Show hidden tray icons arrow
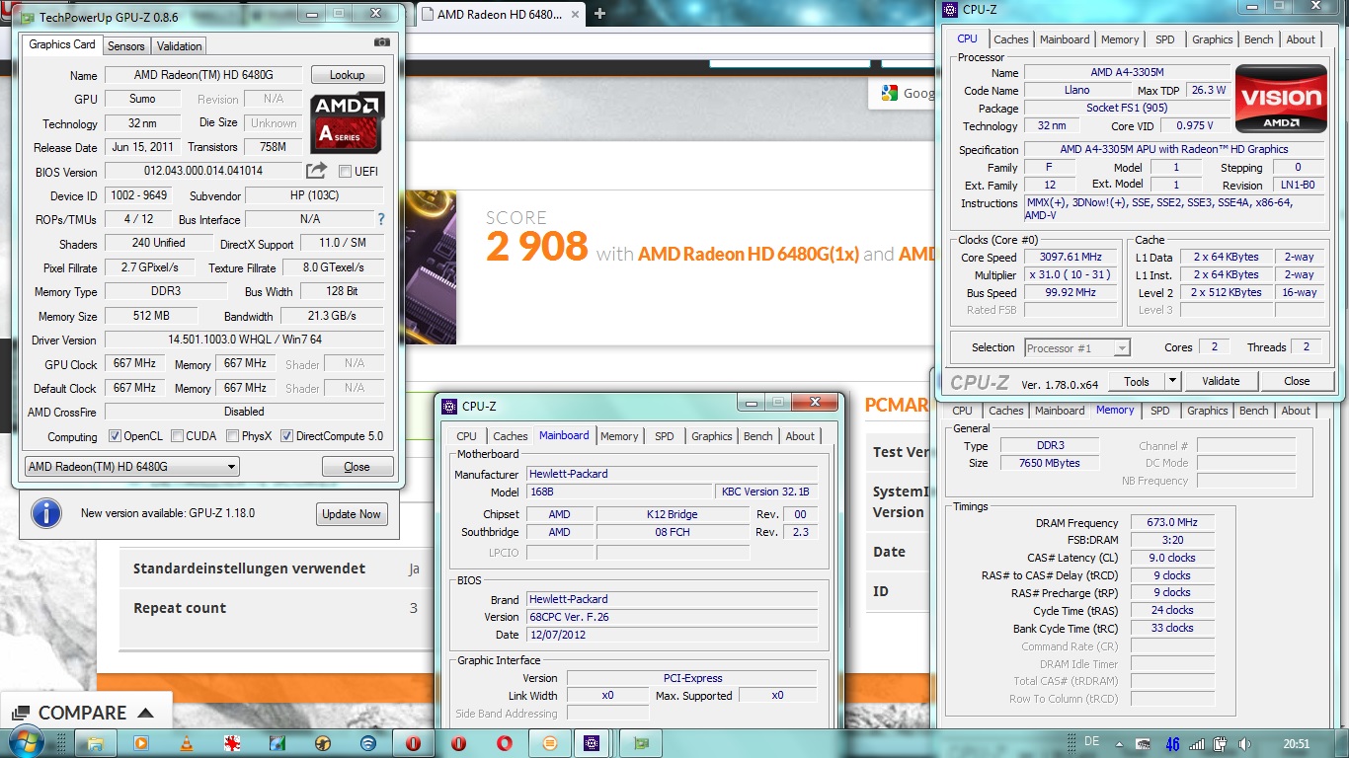The image size is (1349, 758). pos(1120,743)
